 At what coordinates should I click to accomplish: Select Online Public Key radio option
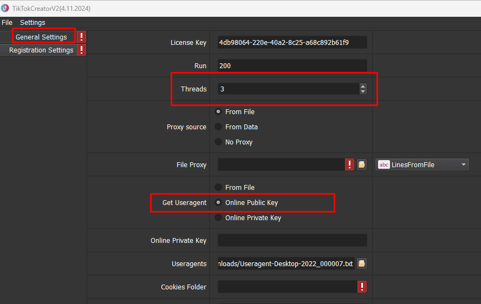(x=218, y=202)
